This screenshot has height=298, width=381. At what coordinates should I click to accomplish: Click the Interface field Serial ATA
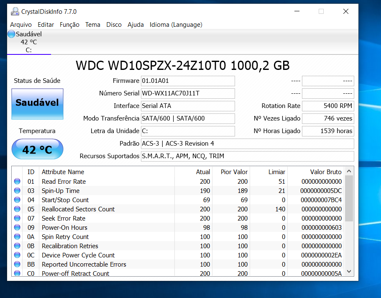coord(188,106)
